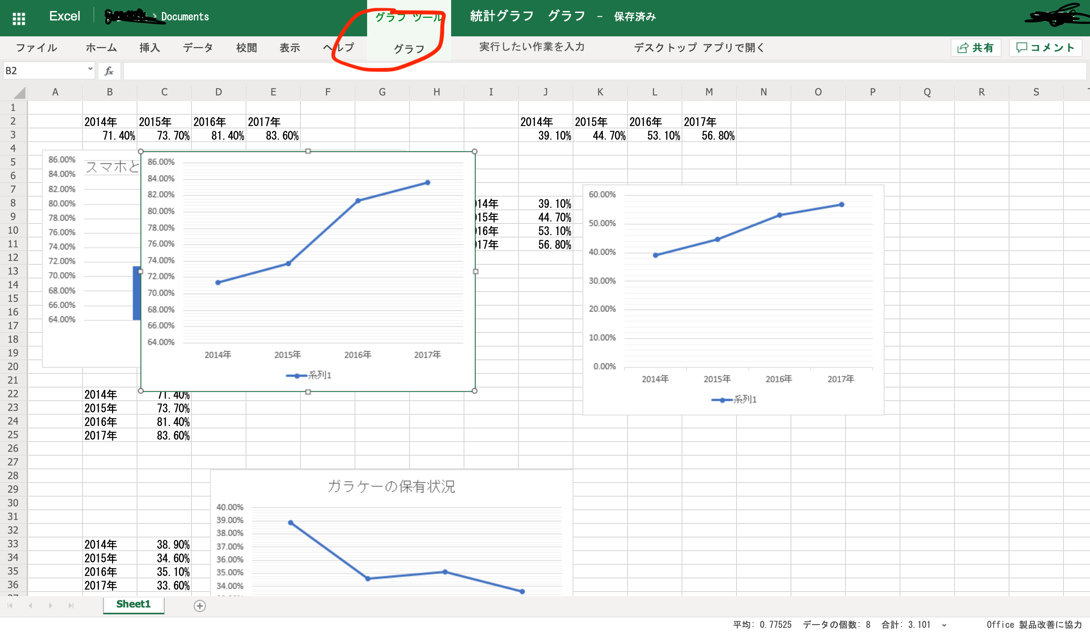
Task: Open the app launcher waffle icon
Action: (19, 18)
